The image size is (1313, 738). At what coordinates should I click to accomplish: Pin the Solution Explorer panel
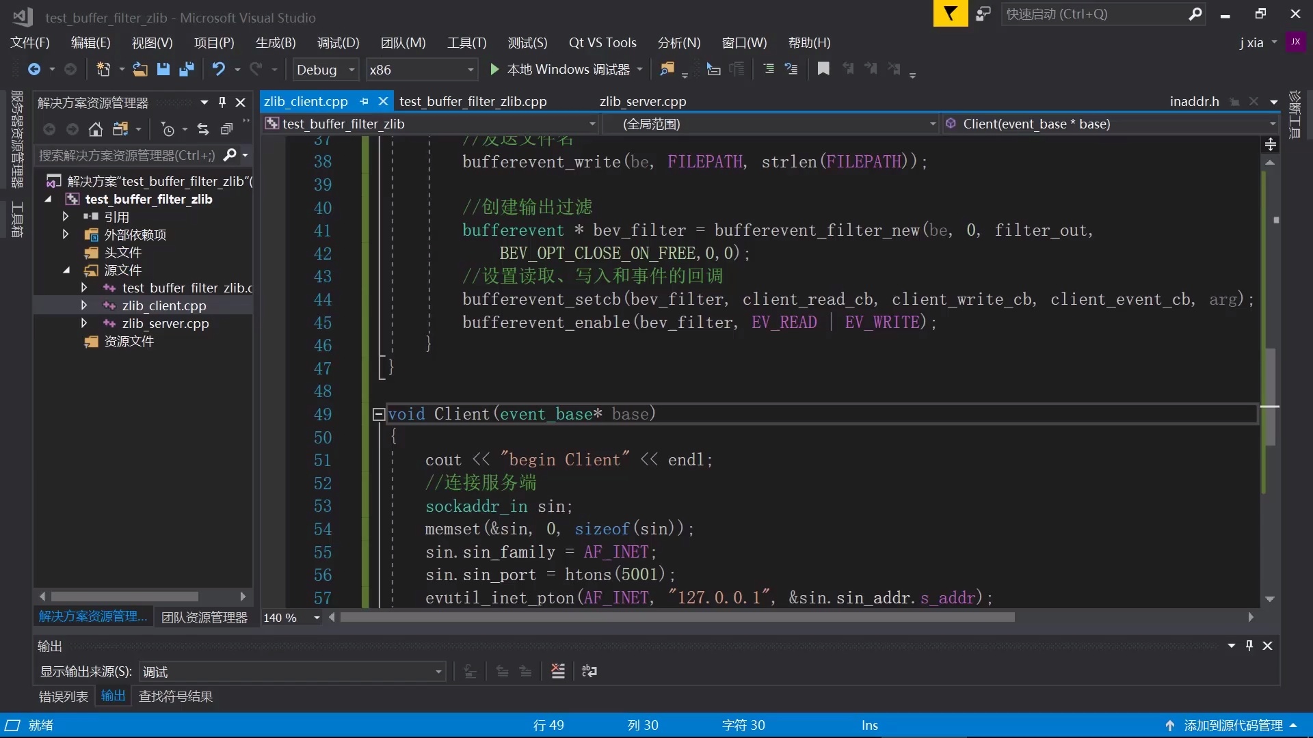222,102
